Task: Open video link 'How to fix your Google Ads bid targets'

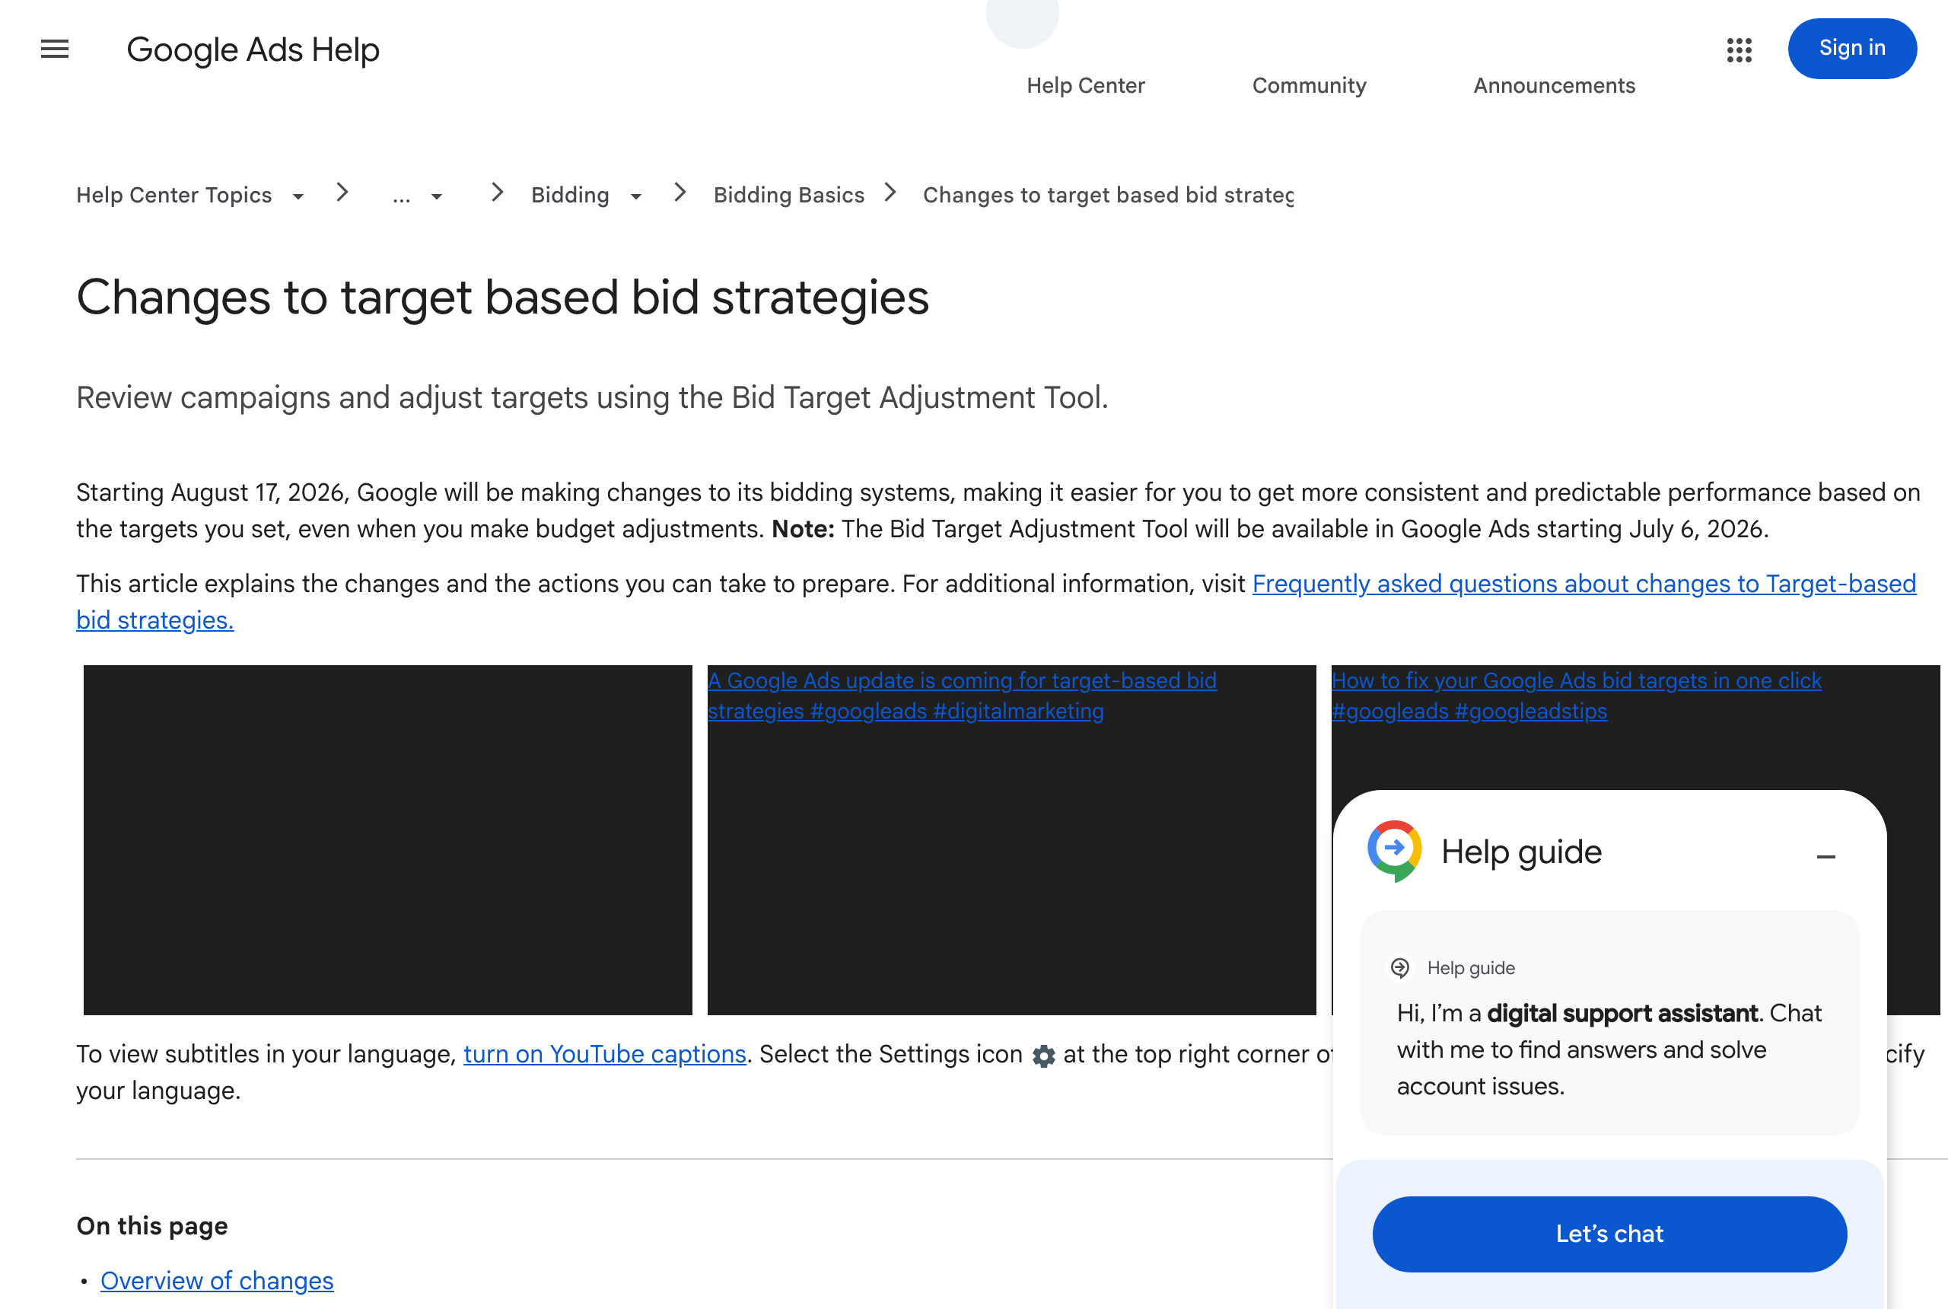Action: tap(1576, 696)
